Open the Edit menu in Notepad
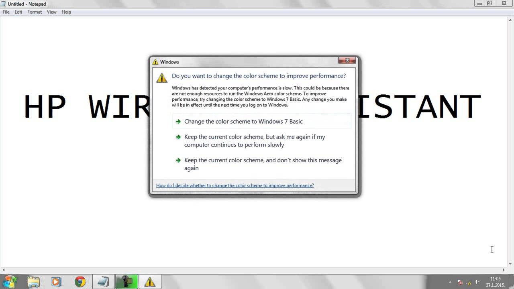Screen dimensions: 514x289 [x=18, y=12]
